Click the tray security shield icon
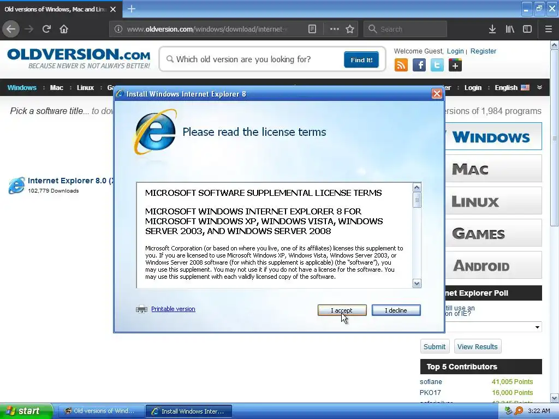The image size is (559, 419). 508,411
